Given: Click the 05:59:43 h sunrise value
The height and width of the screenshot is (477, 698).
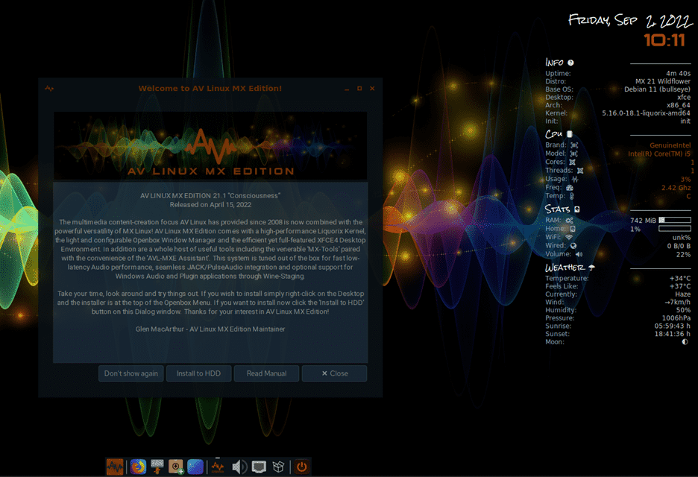Looking at the screenshot, I should coord(672,326).
